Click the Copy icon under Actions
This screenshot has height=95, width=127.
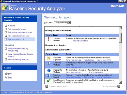(6, 77)
